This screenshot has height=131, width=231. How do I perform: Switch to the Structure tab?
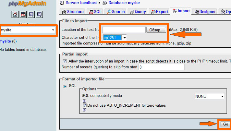click(x=73, y=12)
